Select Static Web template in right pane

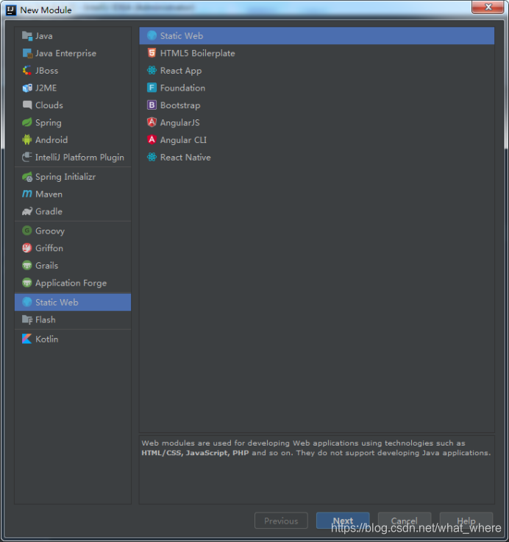tap(317, 35)
